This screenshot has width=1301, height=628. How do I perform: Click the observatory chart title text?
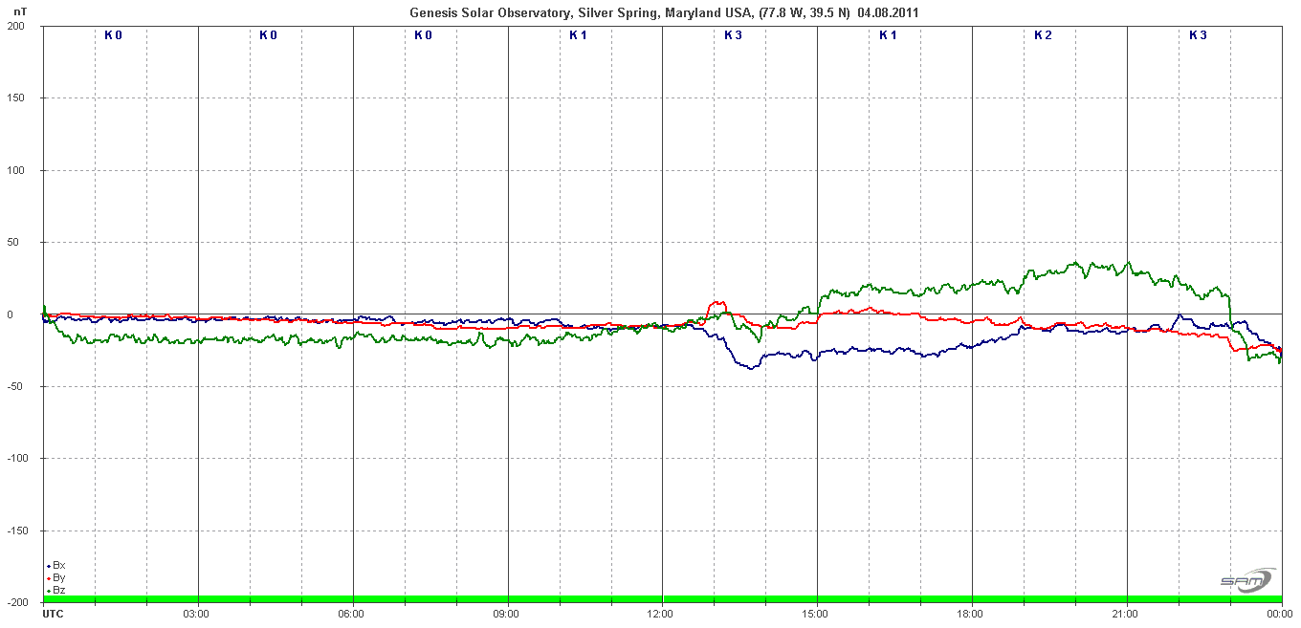tap(665, 12)
